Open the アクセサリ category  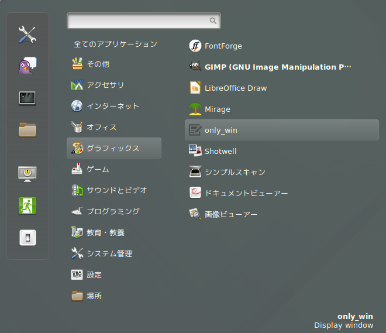click(x=105, y=85)
